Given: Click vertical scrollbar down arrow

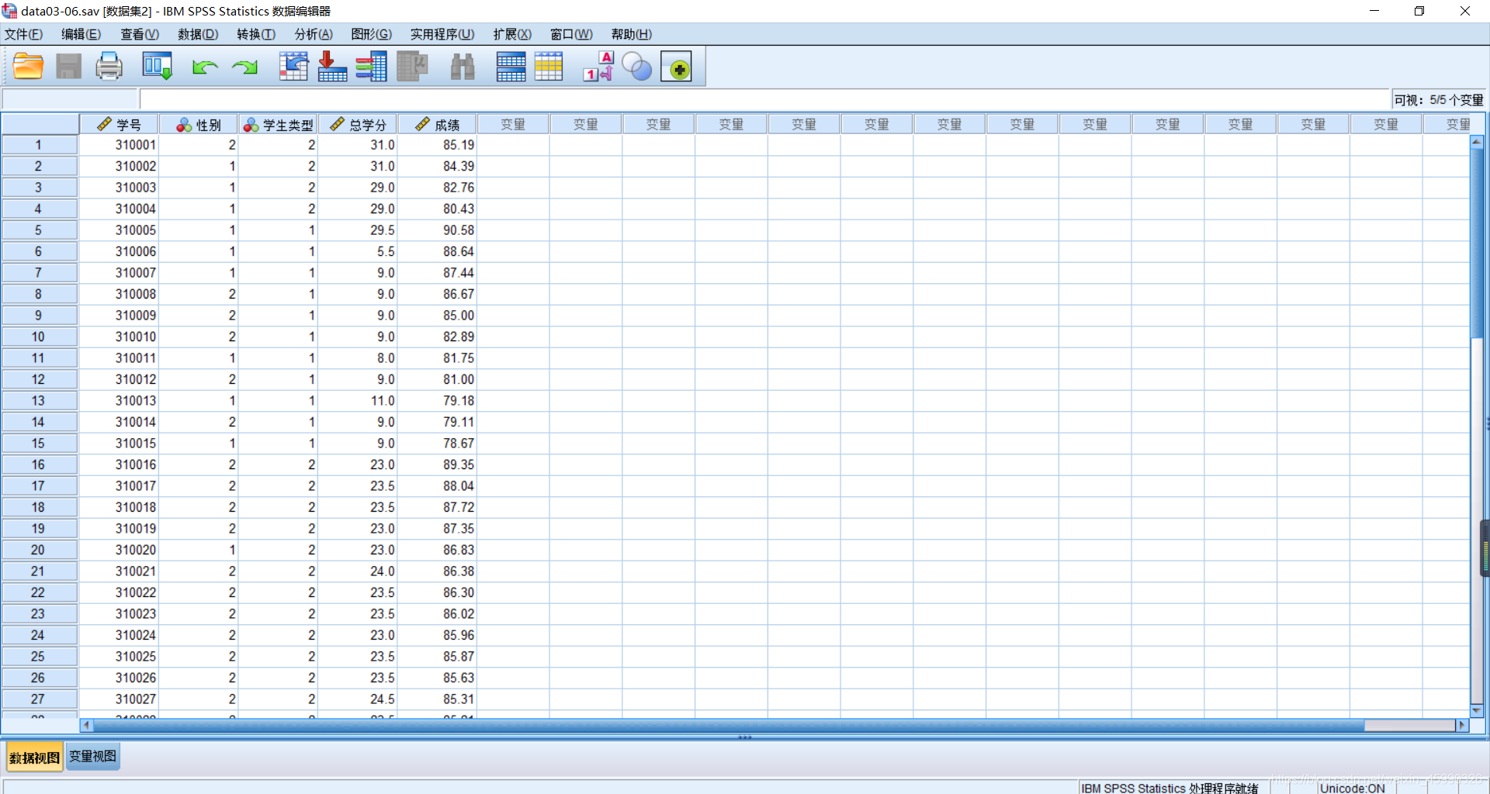Looking at the screenshot, I should coord(1477,710).
